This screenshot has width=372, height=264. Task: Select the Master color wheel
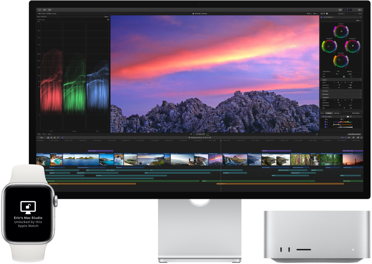(341, 32)
